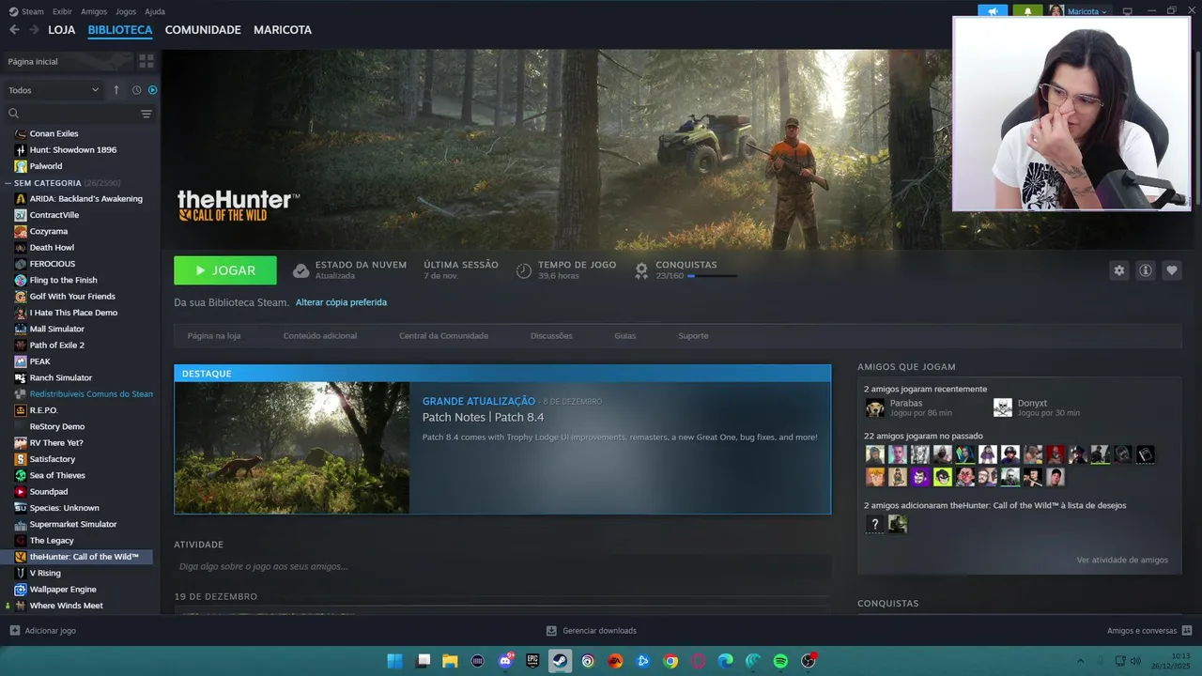Open the grid collections view icon
Screen dimensions: 1202x676
click(x=146, y=61)
